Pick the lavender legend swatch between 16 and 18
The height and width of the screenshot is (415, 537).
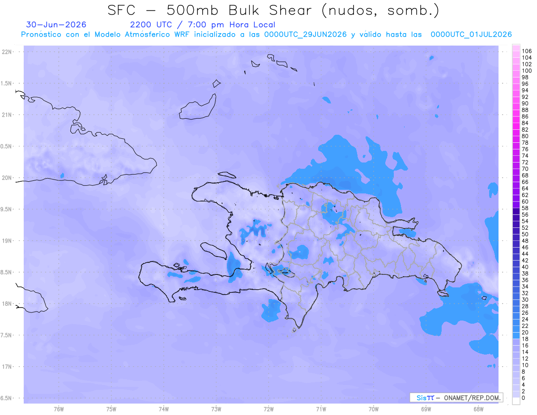point(516,342)
